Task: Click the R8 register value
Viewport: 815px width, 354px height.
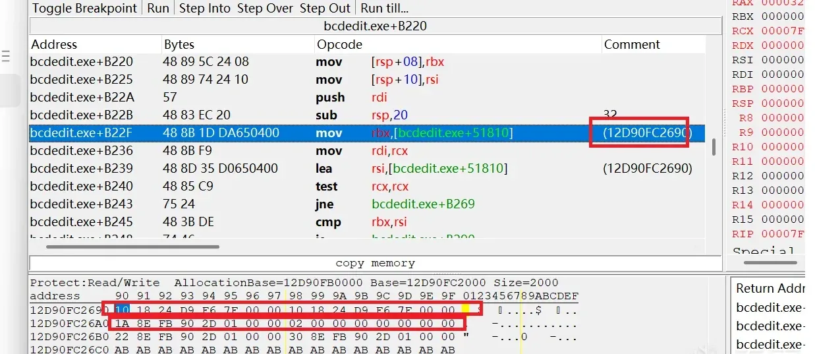Action: [781, 118]
